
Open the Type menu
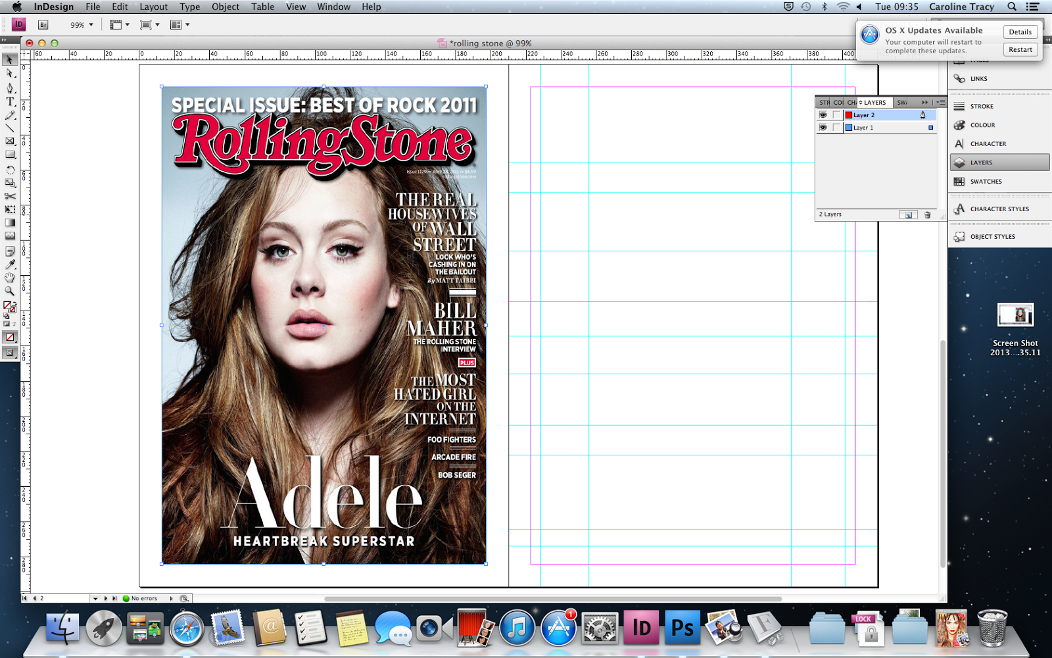click(x=189, y=7)
